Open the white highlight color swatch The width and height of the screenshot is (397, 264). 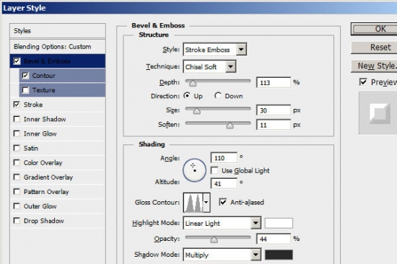(279, 223)
